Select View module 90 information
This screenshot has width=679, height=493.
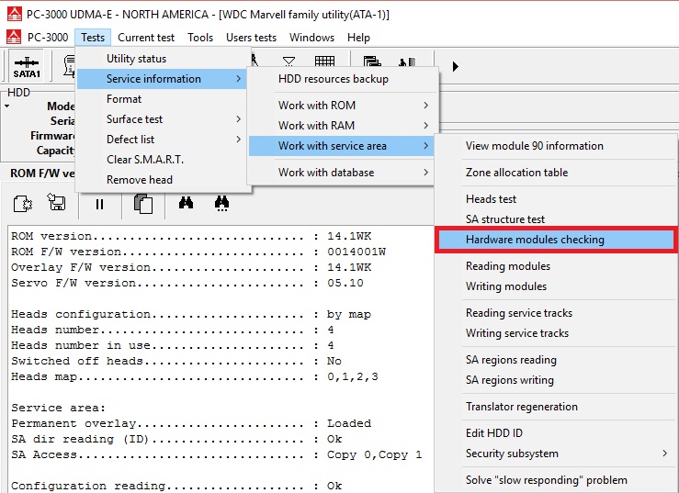click(x=556, y=146)
